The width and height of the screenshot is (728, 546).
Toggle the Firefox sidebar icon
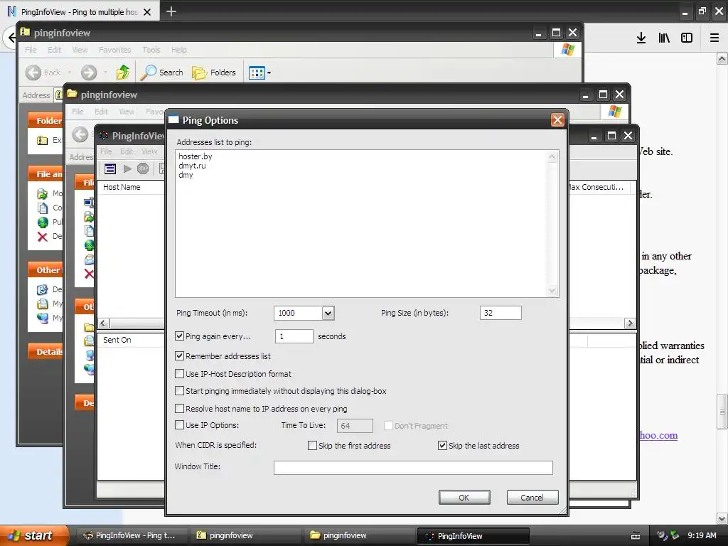click(x=687, y=38)
